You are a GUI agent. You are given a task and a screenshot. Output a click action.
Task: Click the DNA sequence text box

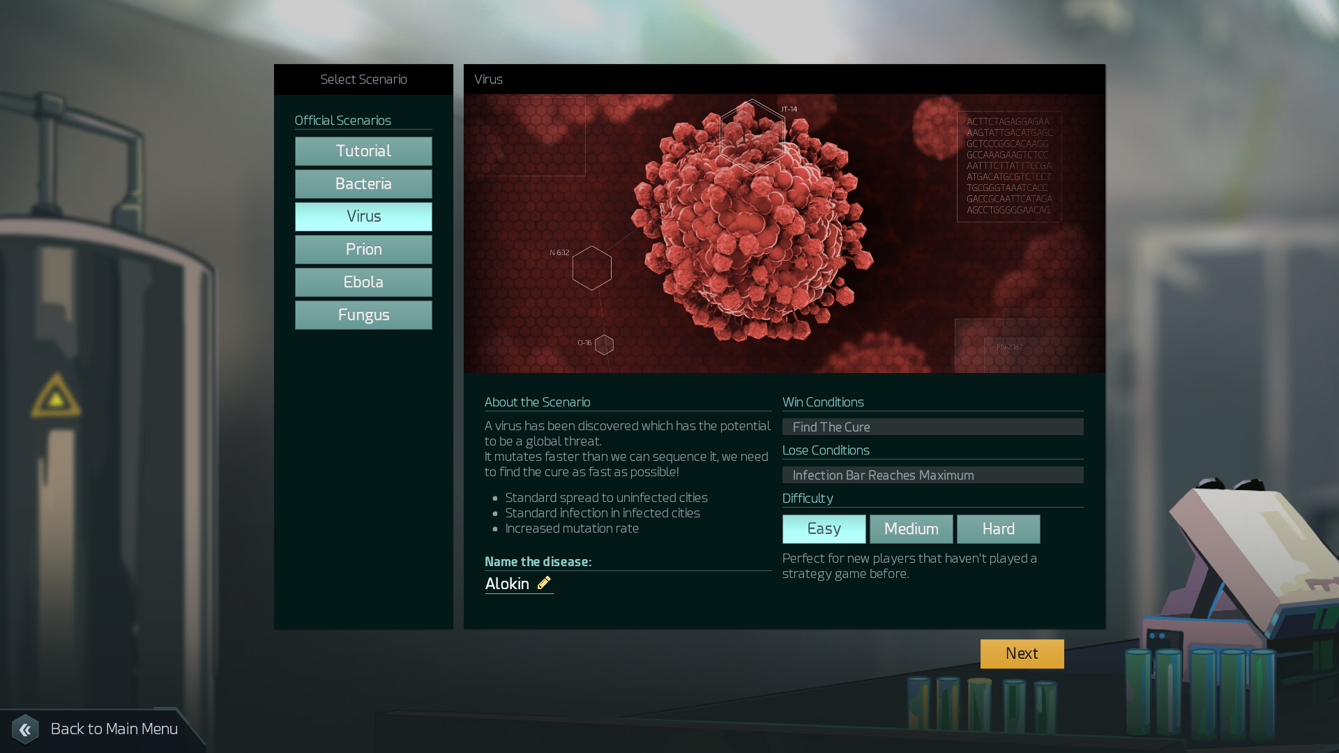1008,166
